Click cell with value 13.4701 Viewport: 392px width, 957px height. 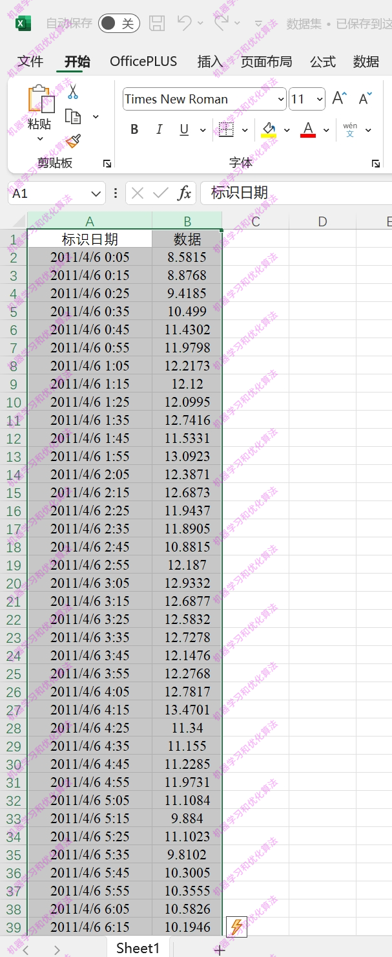click(x=187, y=710)
